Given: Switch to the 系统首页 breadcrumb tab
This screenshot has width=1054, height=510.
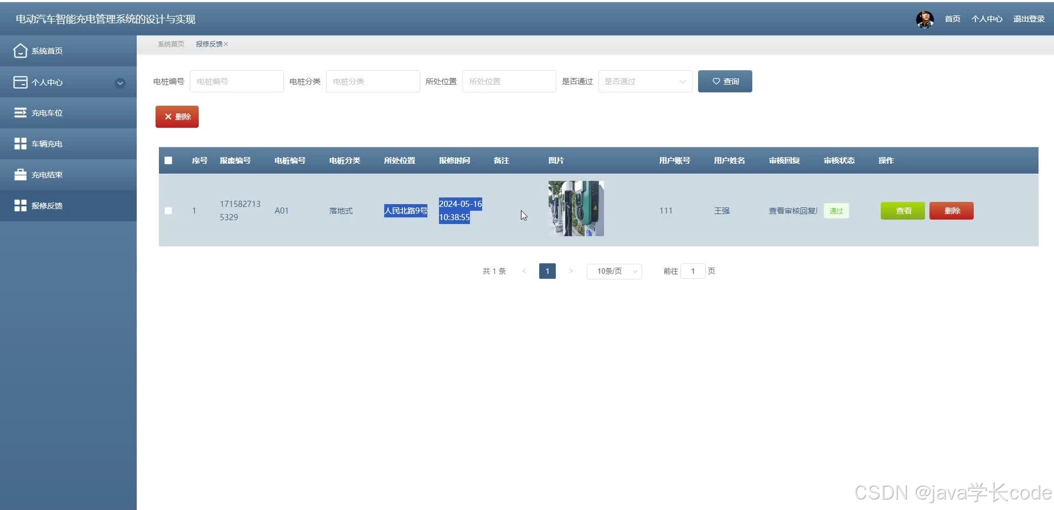Looking at the screenshot, I should tap(171, 44).
